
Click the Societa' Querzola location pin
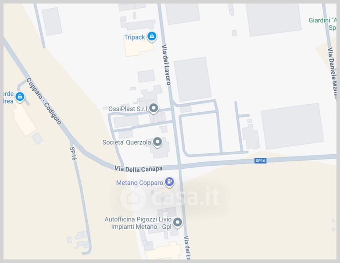tap(157, 142)
